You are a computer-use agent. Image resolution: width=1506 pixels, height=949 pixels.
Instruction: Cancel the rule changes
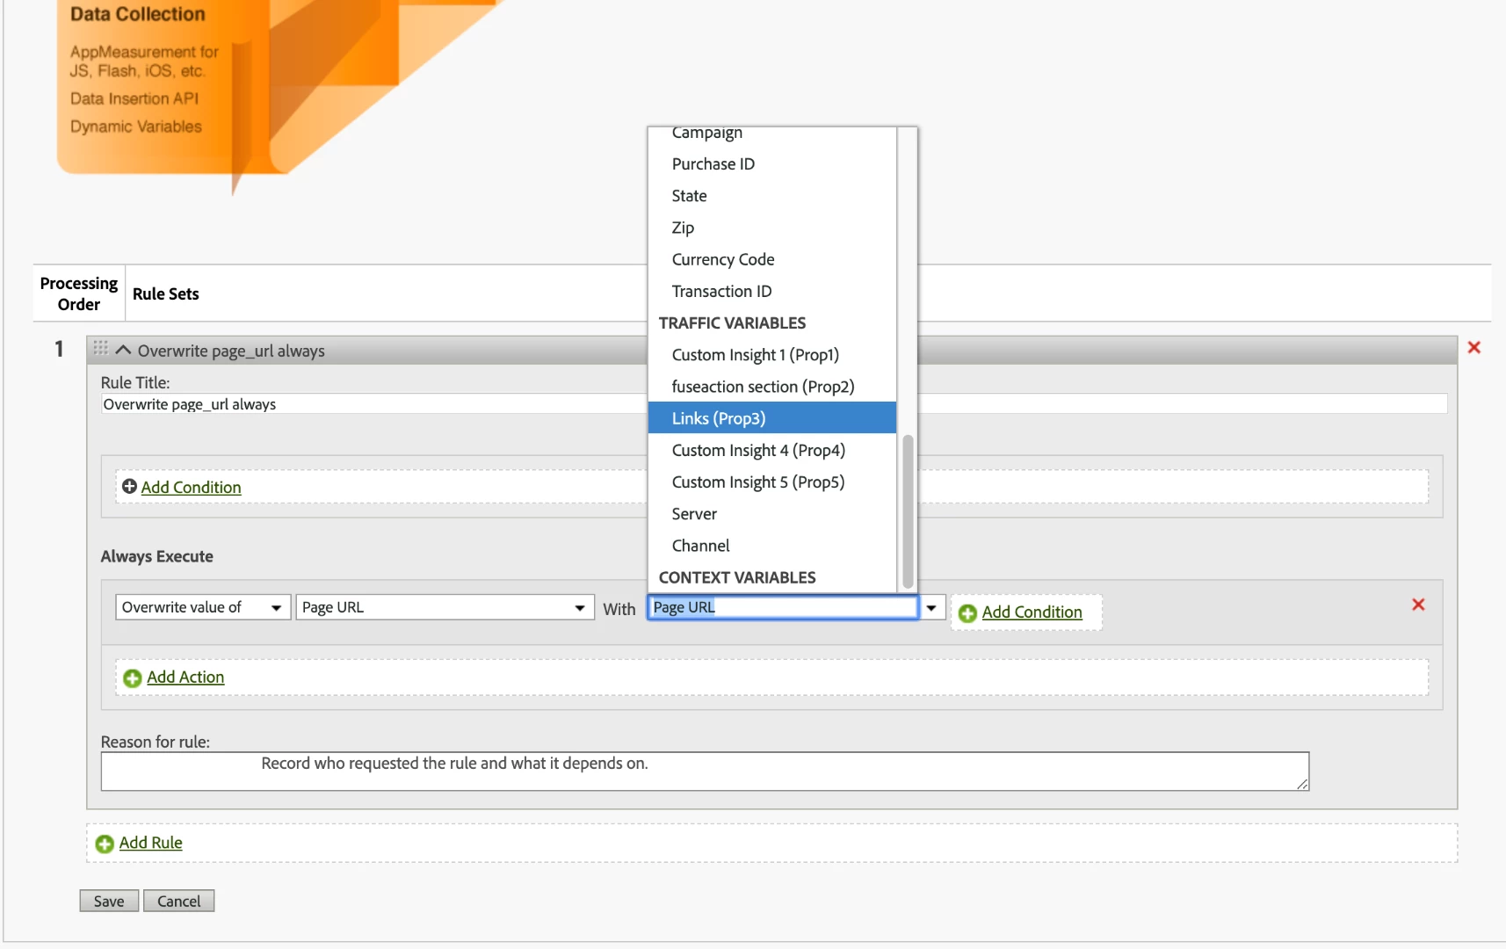point(178,902)
